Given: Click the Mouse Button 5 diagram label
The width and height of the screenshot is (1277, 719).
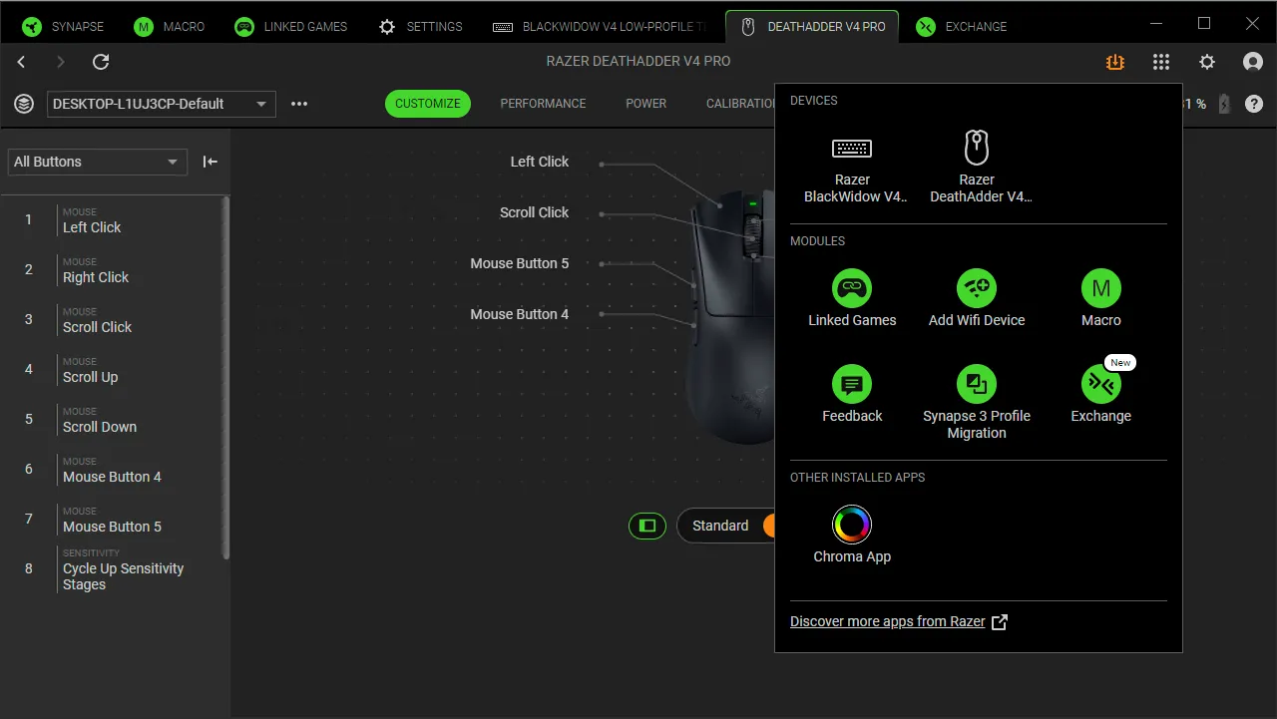Looking at the screenshot, I should tap(520, 263).
